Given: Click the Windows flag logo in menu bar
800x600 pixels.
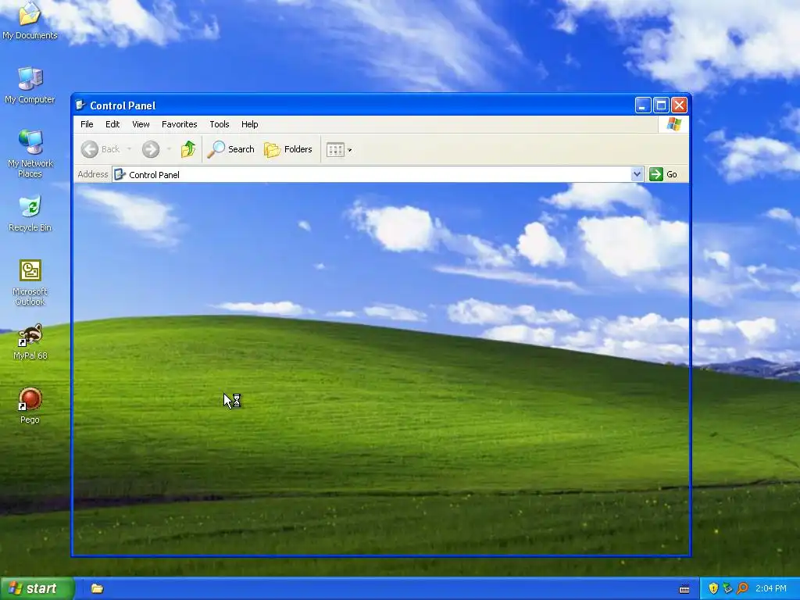Looking at the screenshot, I should [x=673, y=124].
